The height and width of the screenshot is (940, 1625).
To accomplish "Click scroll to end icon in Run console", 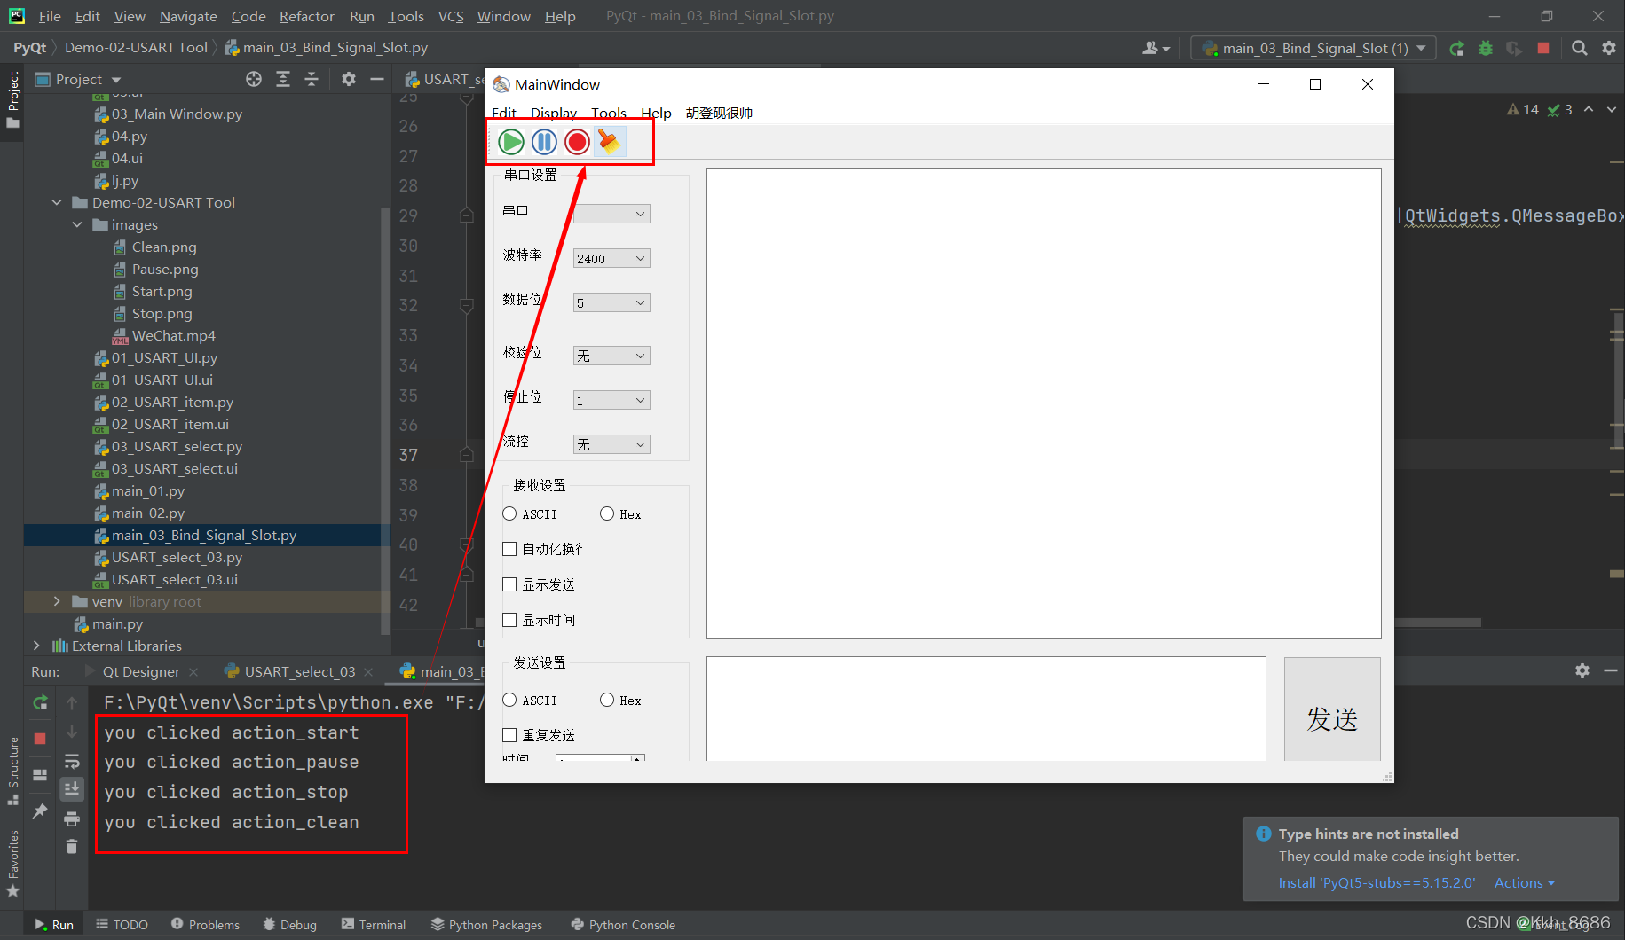I will (72, 788).
